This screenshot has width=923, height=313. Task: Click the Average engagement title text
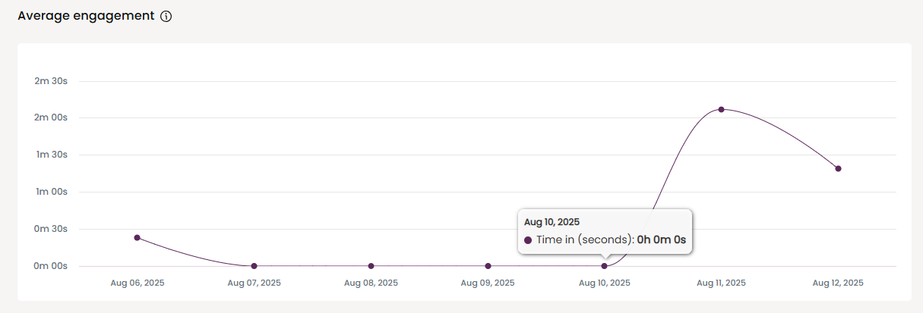[86, 16]
